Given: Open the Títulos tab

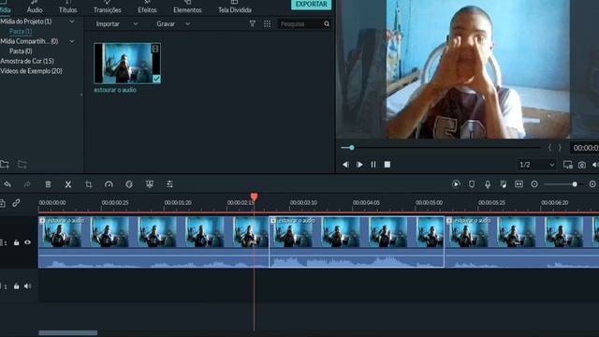Looking at the screenshot, I should pyautogui.click(x=67, y=7).
